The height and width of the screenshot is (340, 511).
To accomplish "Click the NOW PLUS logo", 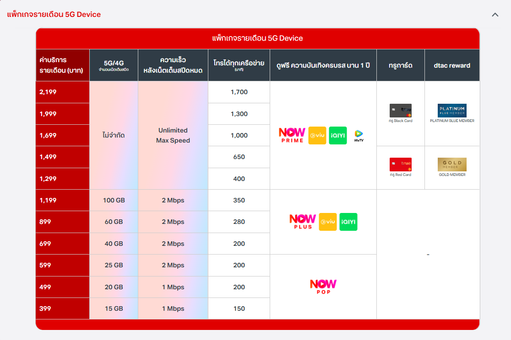I will point(303,222).
